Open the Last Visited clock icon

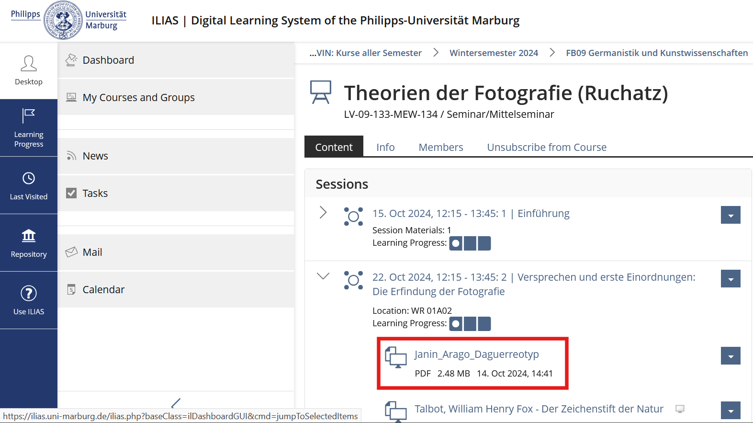(x=29, y=179)
